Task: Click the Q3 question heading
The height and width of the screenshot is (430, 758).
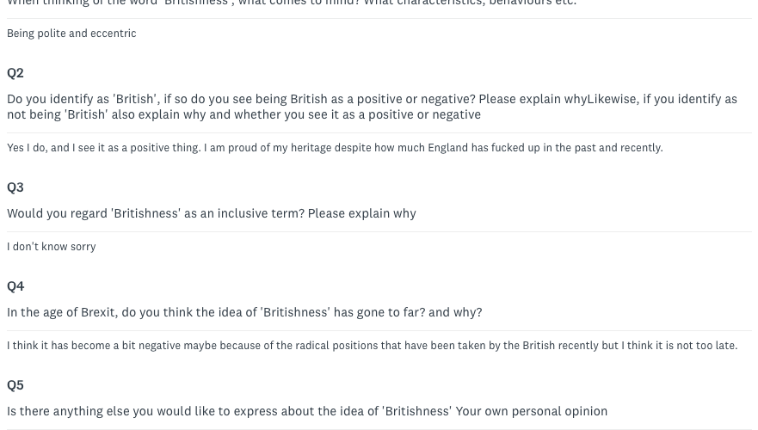Action: [x=15, y=187]
